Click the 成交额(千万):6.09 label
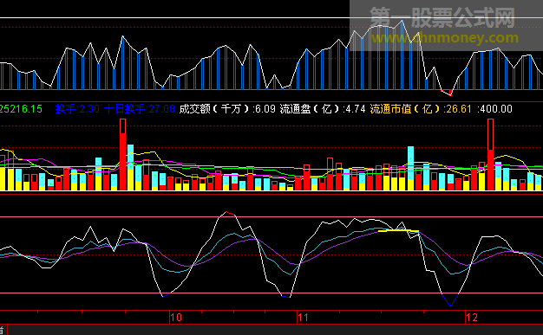 227,109
